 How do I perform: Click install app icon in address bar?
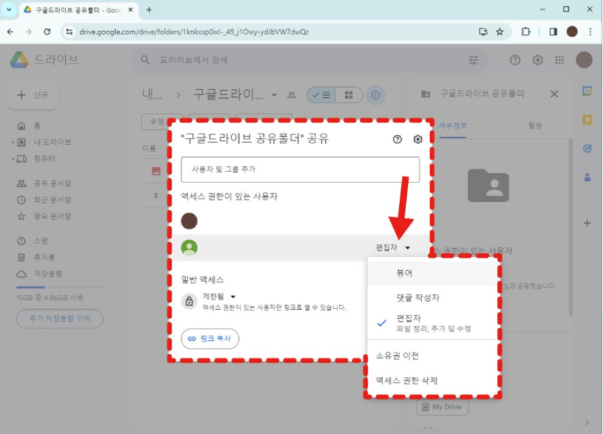tap(483, 32)
